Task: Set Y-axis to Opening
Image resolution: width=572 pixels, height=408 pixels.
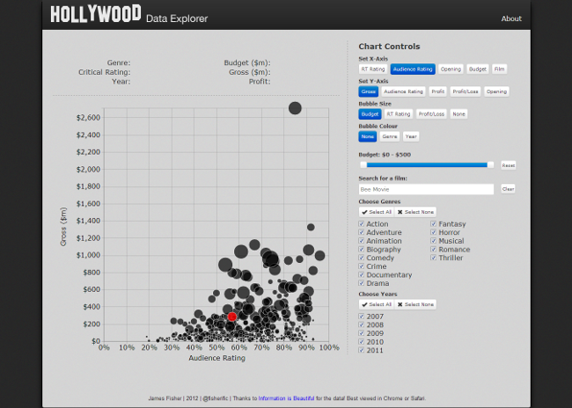Action: point(496,91)
